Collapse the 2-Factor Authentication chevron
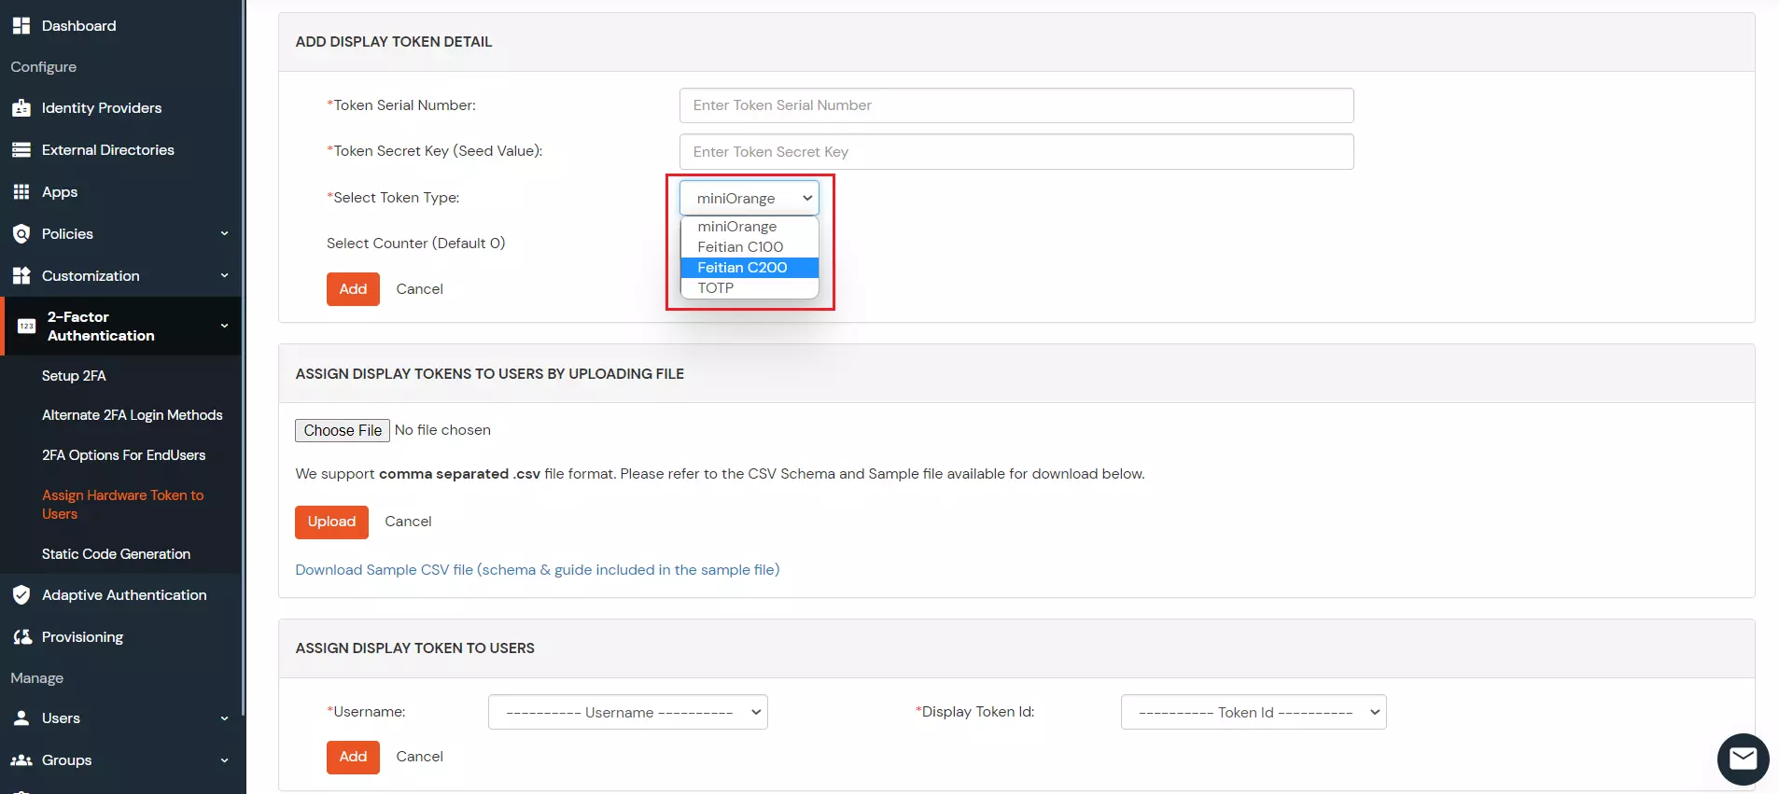The width and height of the screenshot is (1779, 794). tap(224, 327)
